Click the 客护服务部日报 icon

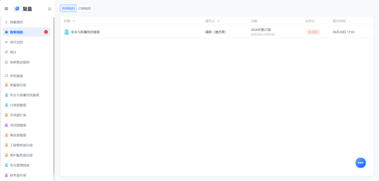[7, 155]
